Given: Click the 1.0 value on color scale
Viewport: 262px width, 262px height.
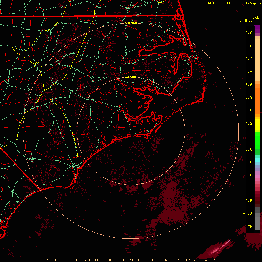Looking at the screenshot, I should 249,175.
